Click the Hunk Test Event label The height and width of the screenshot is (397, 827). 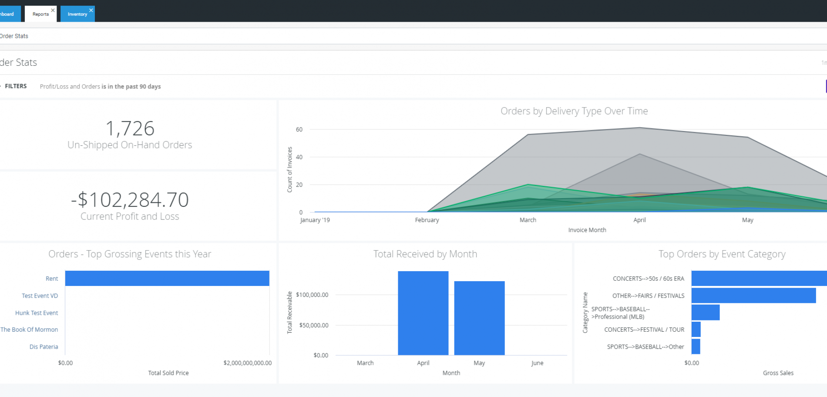point(37,313)
